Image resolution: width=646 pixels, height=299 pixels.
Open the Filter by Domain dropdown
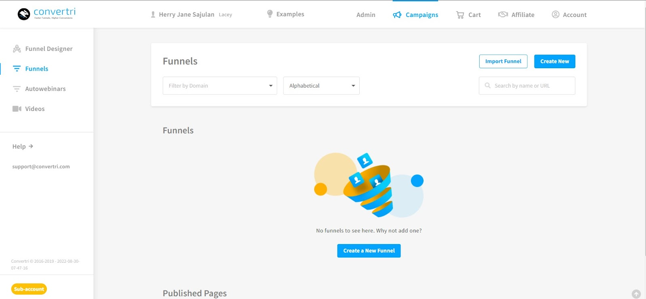[x=220, y=86]
